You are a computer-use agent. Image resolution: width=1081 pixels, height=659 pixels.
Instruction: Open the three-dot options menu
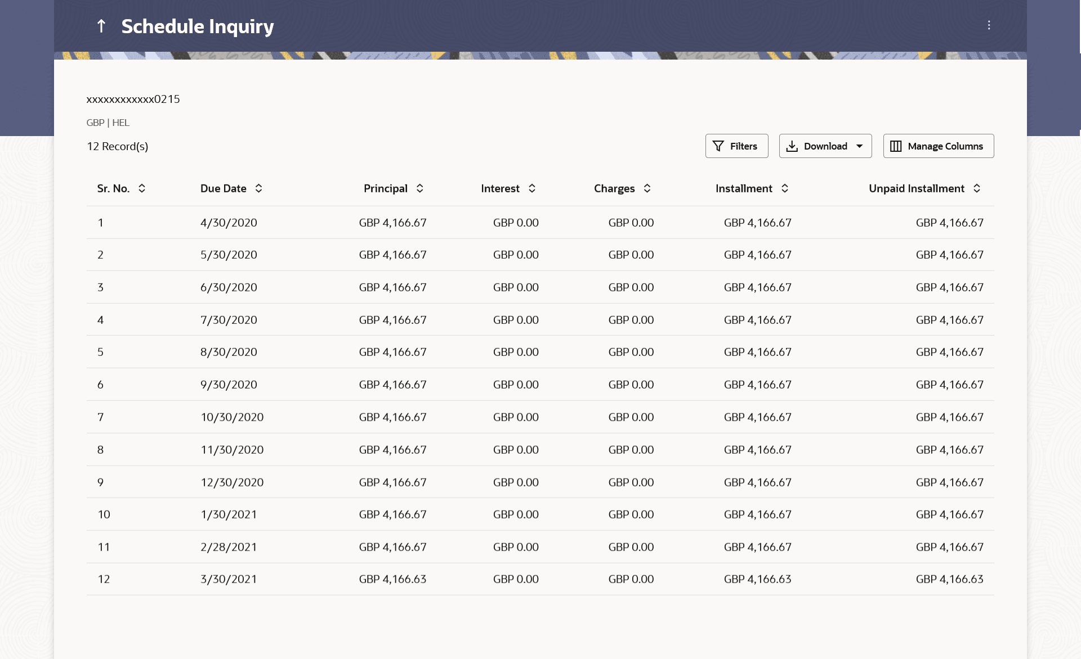pyautogui.click(x=989, y=25)
